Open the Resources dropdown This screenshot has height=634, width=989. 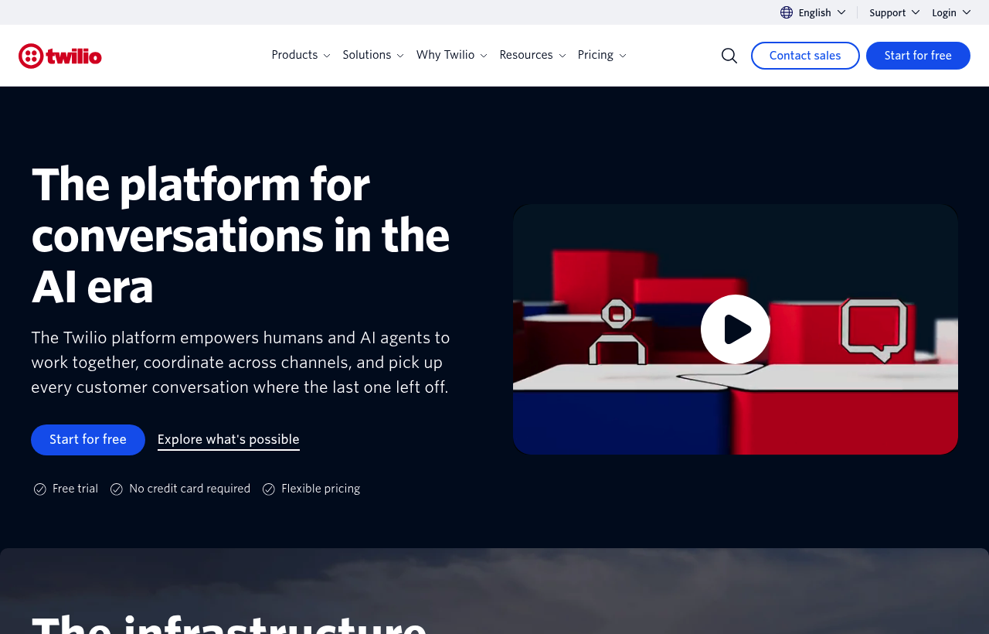point(533,55)
